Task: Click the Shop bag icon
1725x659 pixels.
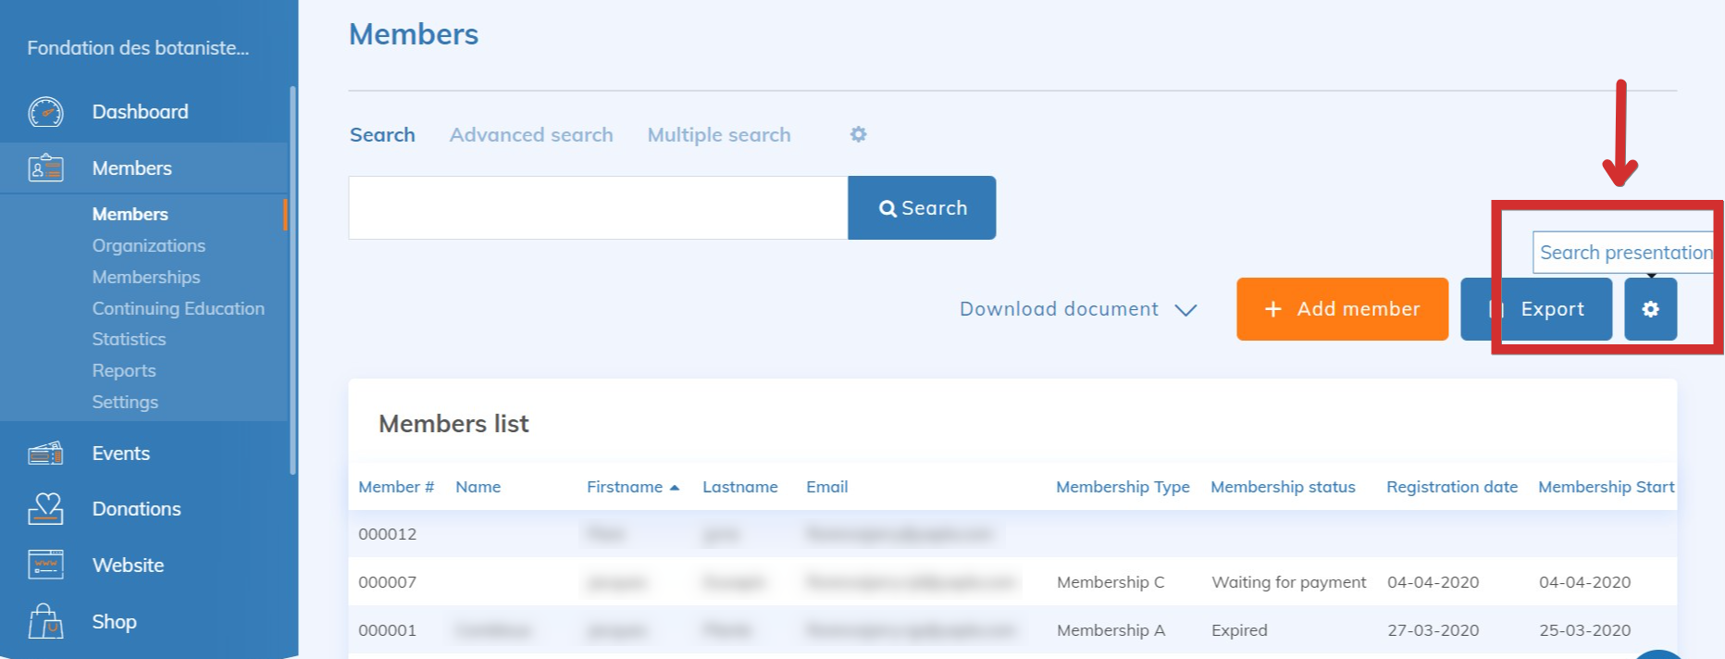Action: (x=45, y=622)
